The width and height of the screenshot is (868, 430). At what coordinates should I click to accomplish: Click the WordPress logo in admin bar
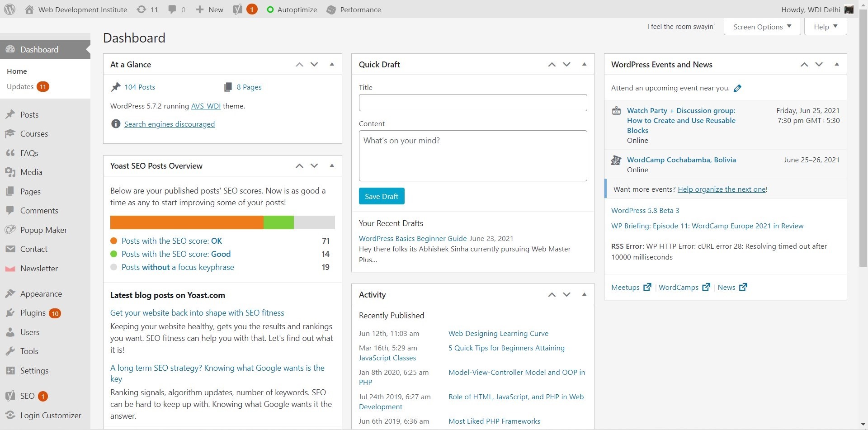click(x=9, y=9)
